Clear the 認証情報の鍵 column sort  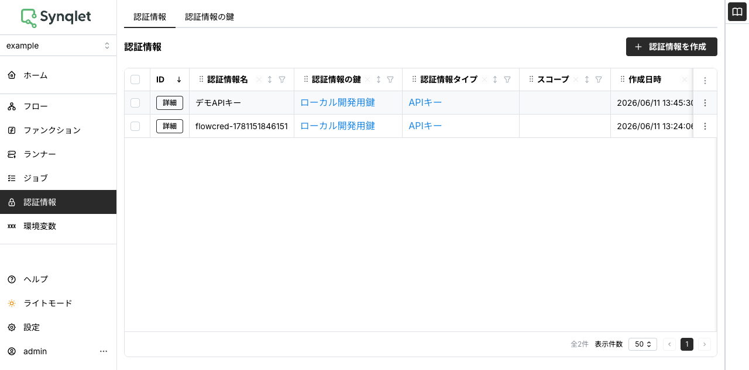(x=367, y=79)
